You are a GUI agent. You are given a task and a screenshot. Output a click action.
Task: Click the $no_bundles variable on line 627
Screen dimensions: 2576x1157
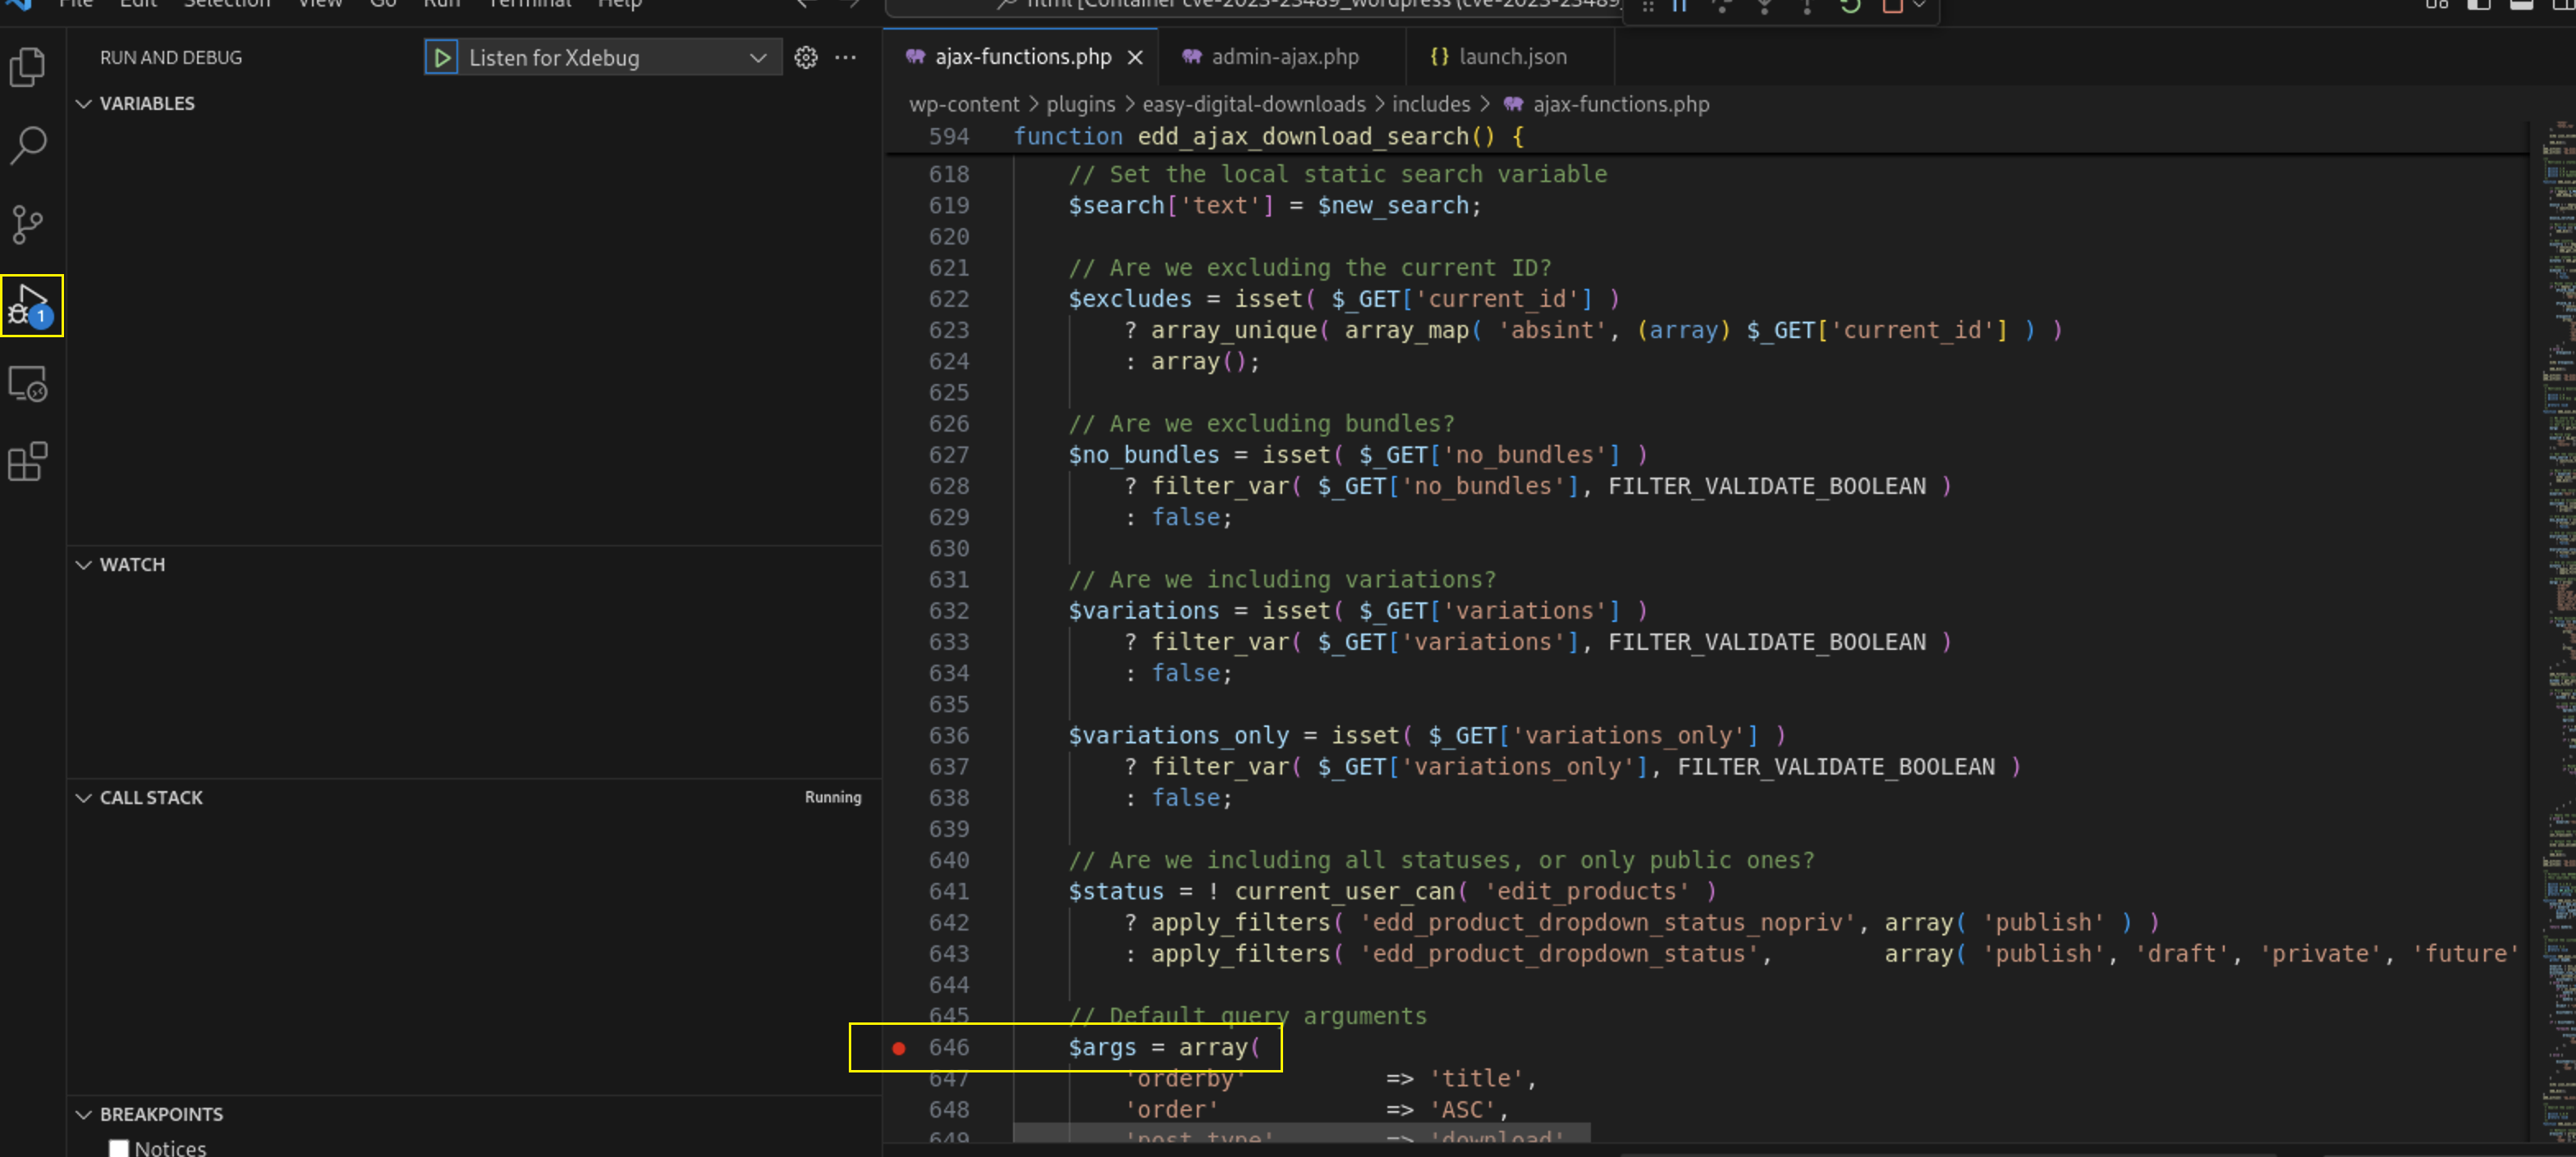pyautogui.click(x=1144, y=455)
